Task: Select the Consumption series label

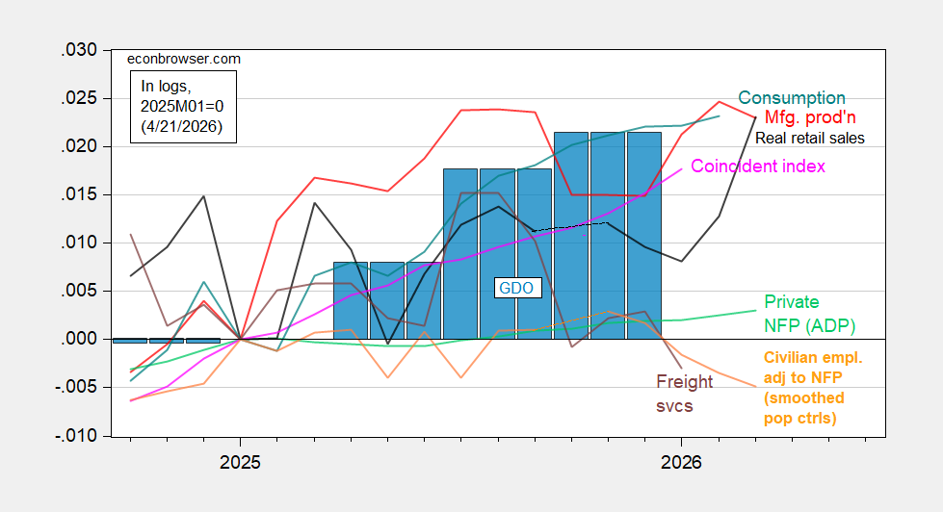Action: point(792,98)
